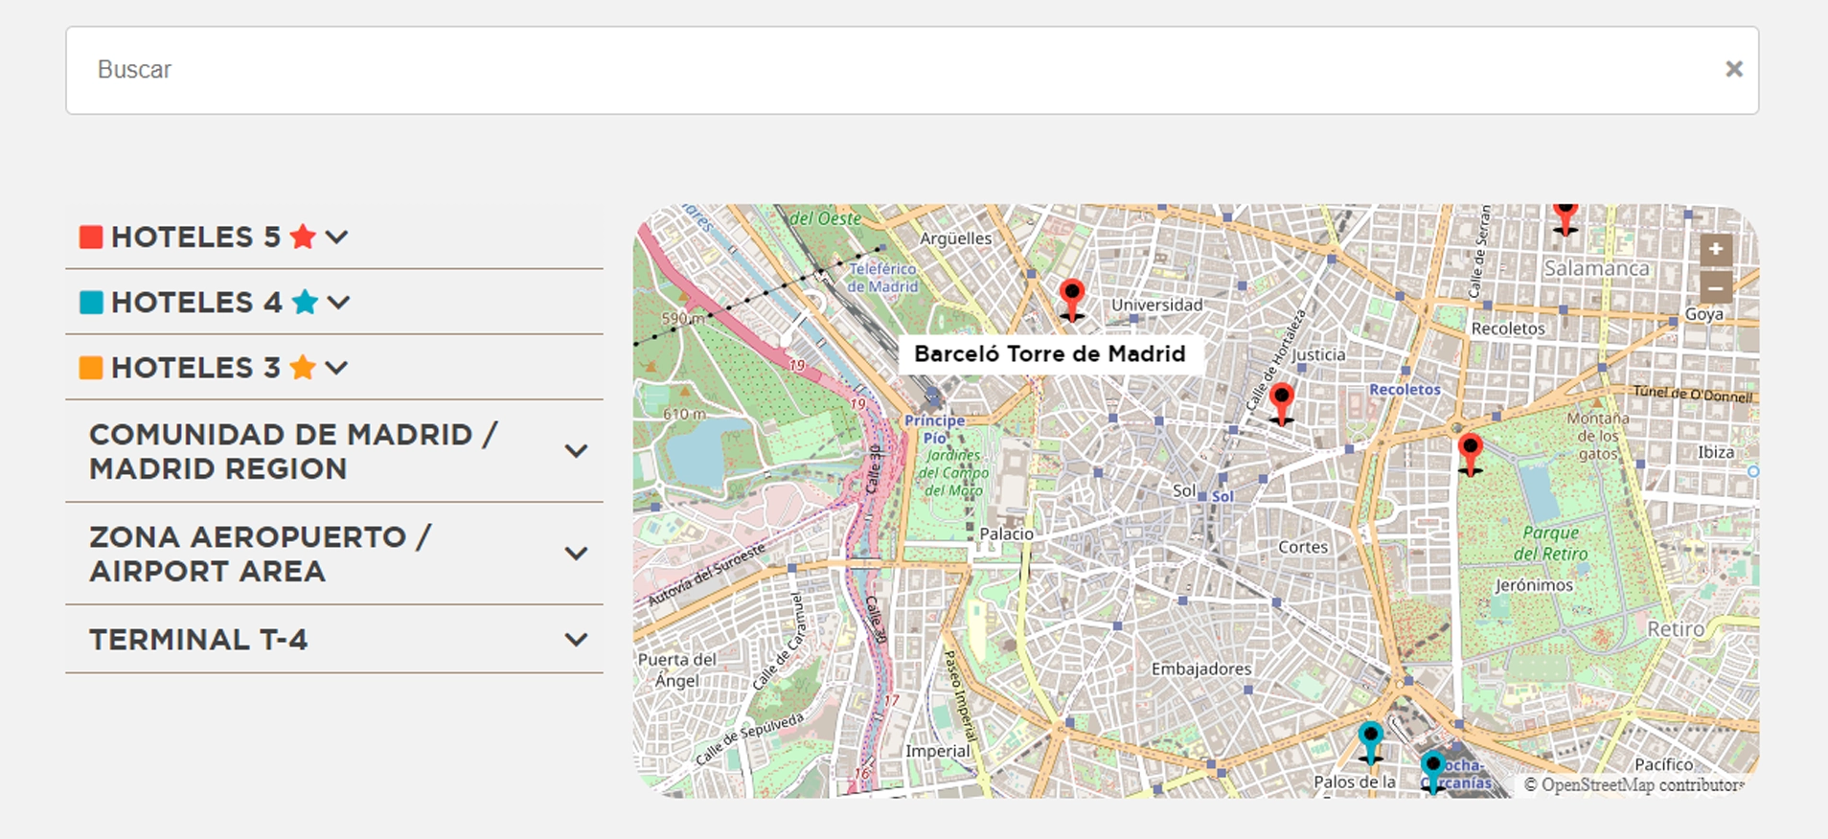Select the teal pin near Palos de la
The image size is (1828, 839).
[1370, 741]
